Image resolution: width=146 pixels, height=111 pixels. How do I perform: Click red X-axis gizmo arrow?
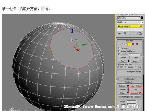coord(78,50)
